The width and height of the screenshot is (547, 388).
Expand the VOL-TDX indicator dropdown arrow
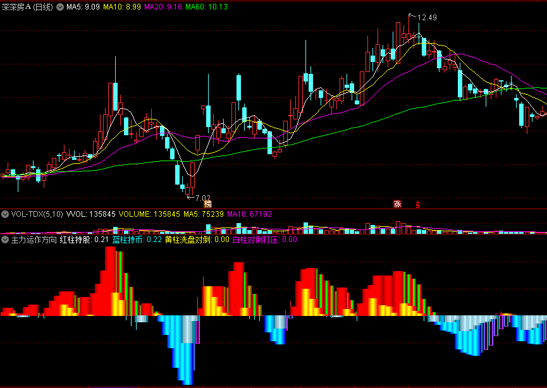pos(5,214)
